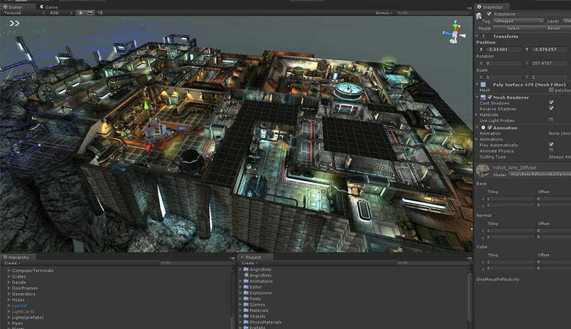Open Scene panel options menu icon
This screenshot has width=571, height=329.
click(469, 8)
